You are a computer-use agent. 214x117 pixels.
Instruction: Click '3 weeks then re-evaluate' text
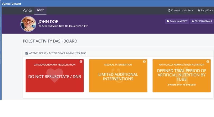pyautogui.click(x=181, y=85)
